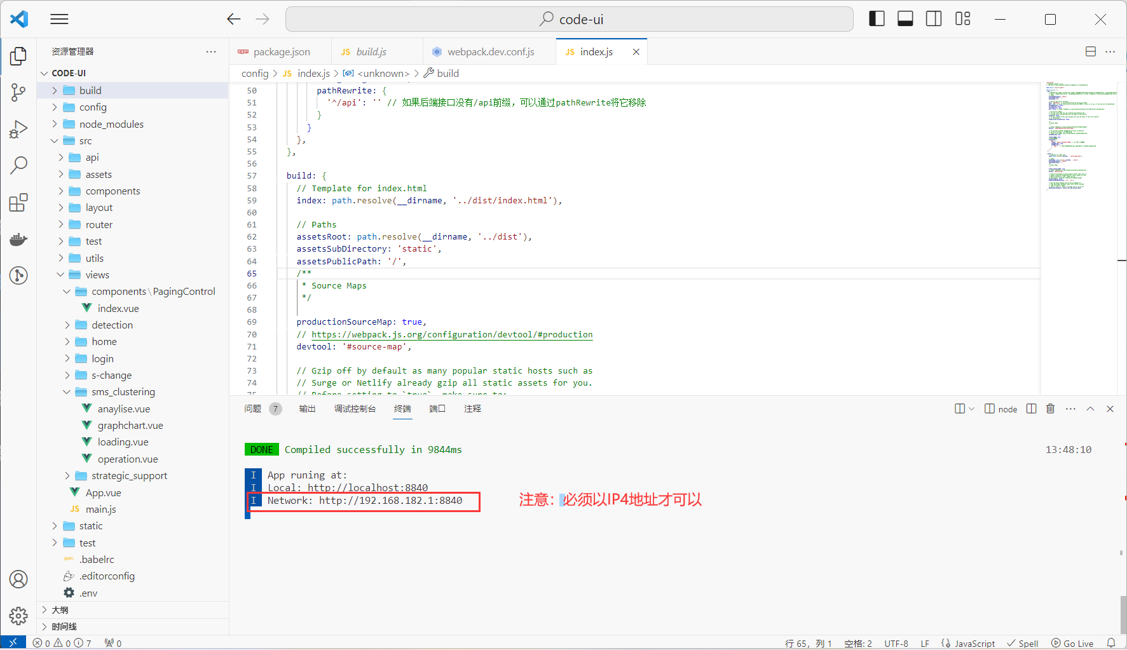Switch to the build.js tab

coord(377,51)
